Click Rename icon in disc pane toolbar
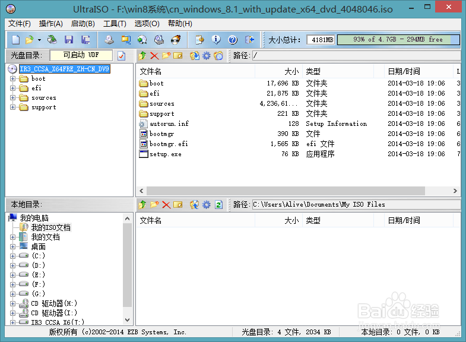The image size is (466, 342). [x=178, y=56]
